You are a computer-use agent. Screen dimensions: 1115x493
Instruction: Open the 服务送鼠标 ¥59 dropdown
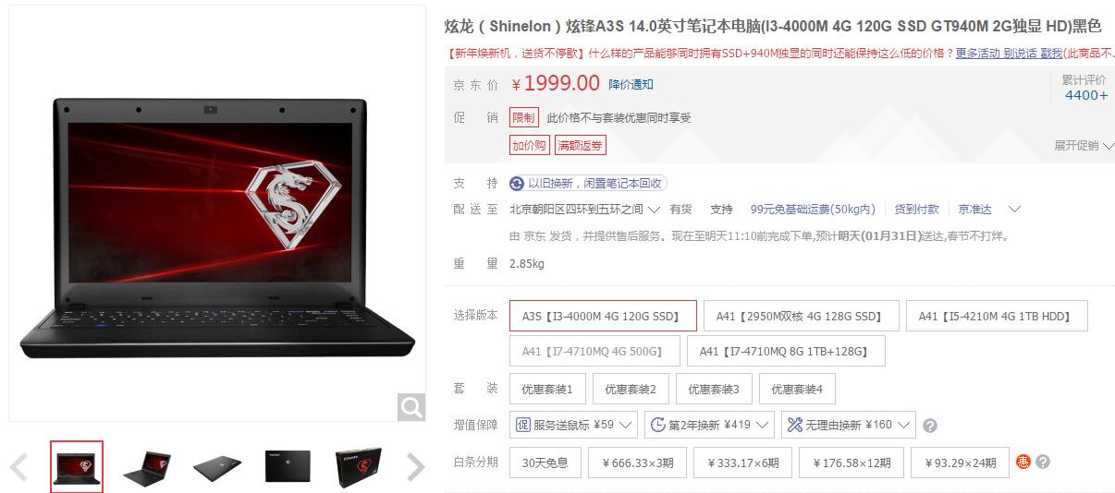click(573, 425)
